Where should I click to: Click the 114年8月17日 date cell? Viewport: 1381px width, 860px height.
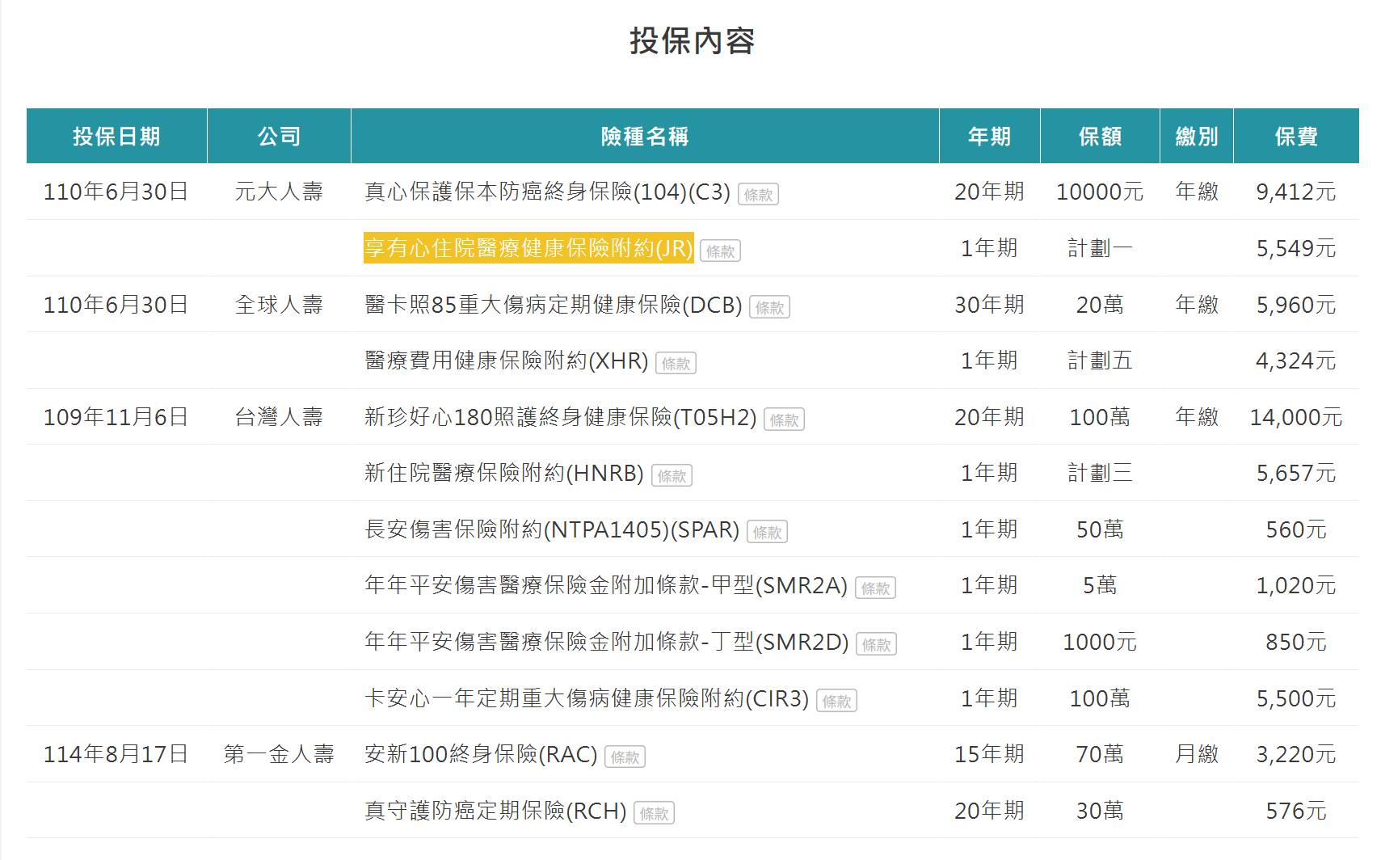click(116, 754)
